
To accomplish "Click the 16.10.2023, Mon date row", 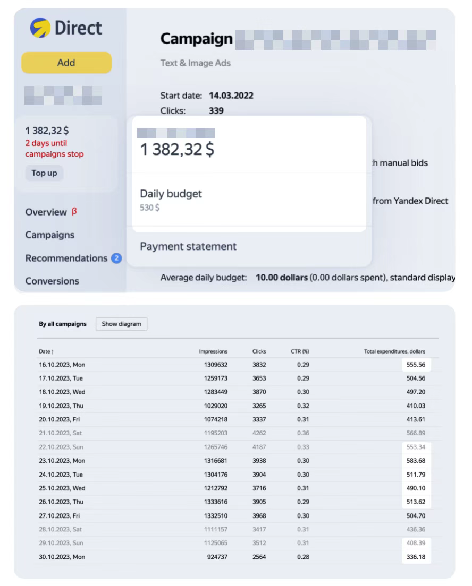I will click(x=238, y=365).
